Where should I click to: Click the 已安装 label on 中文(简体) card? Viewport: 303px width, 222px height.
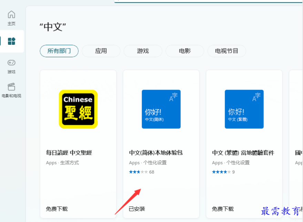[x=137, y=209]
